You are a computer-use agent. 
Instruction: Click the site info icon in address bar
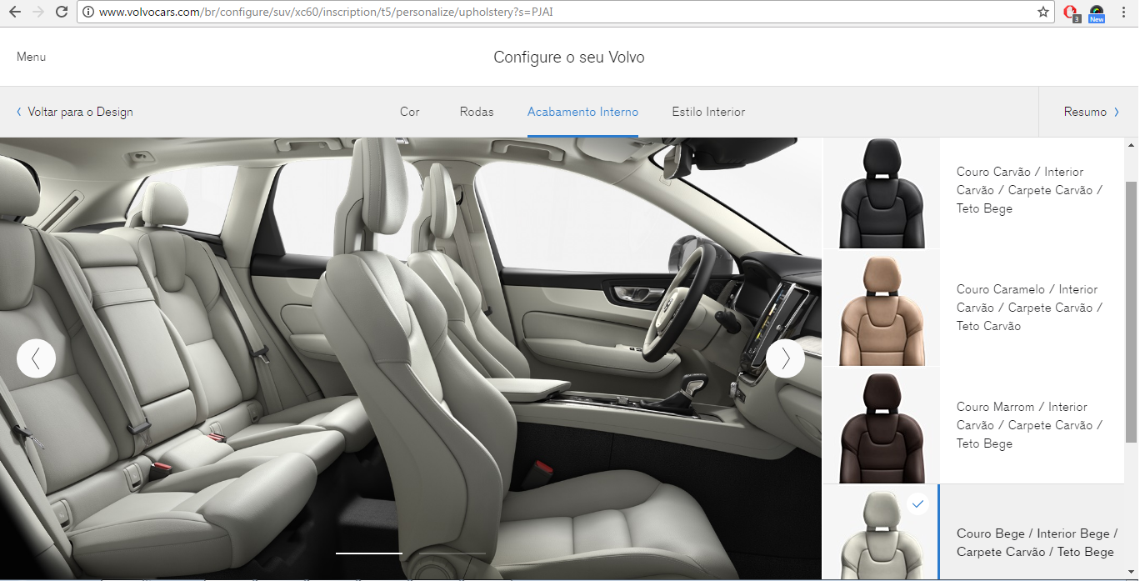[88, 12]
